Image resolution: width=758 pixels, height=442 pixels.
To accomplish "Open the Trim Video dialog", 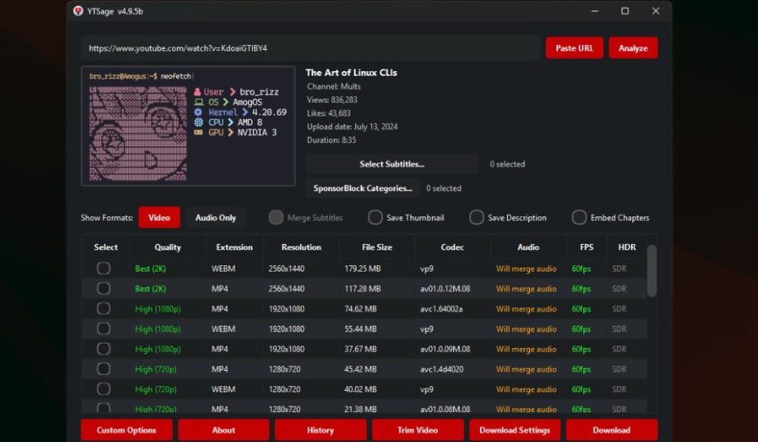I will pyautogui.click(x=416, y=430).
